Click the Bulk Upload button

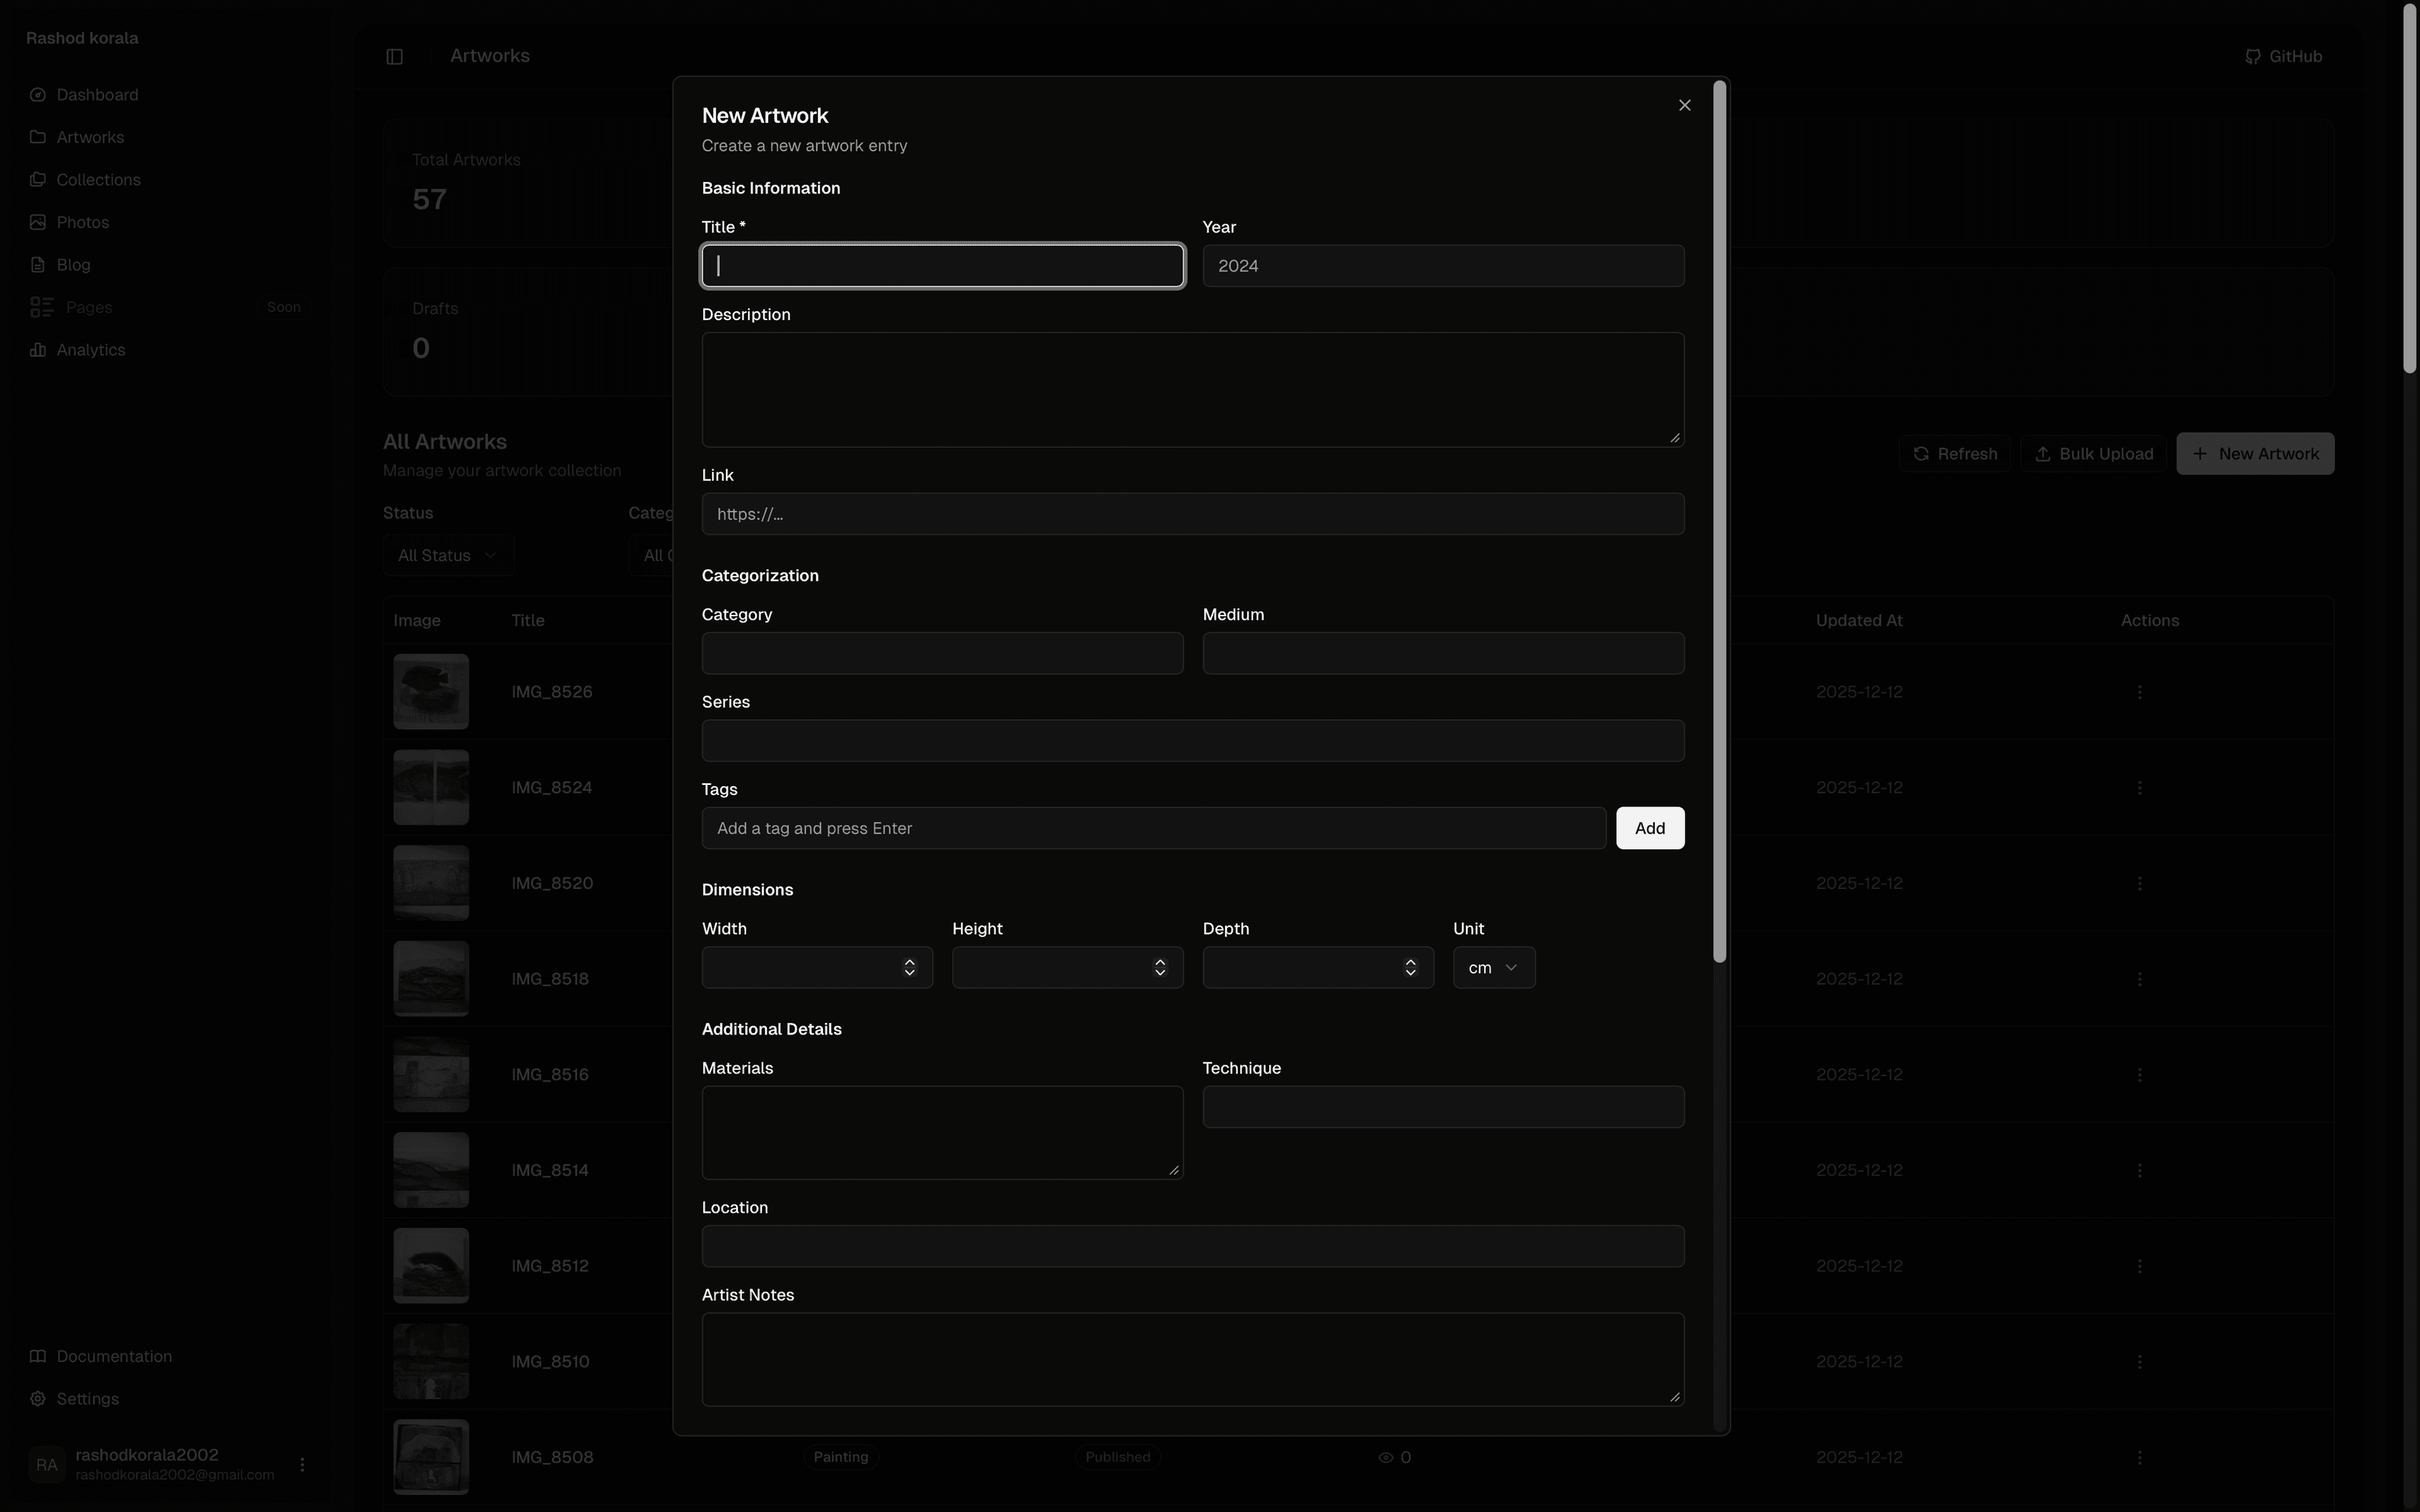(2093, 454)
